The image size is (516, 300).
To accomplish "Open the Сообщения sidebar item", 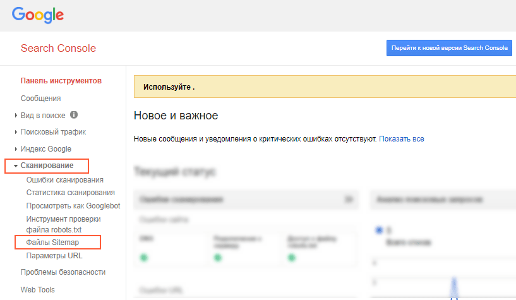I will point(41,99).
